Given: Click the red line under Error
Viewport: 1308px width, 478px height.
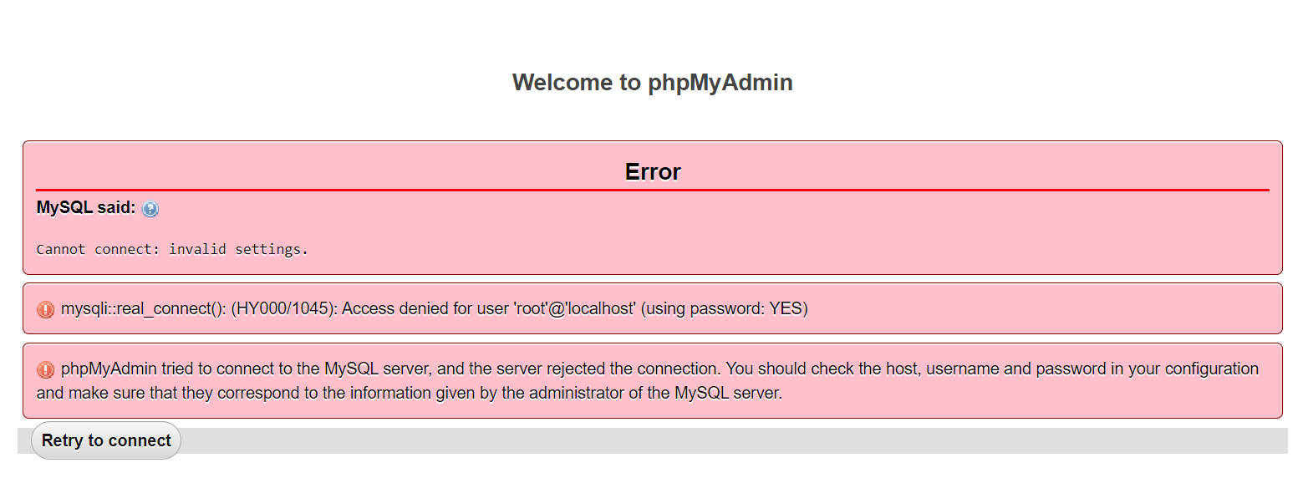Looking at the screenshot, I should 653,190.
